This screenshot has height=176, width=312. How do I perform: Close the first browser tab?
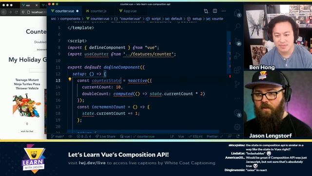[37, 5]
